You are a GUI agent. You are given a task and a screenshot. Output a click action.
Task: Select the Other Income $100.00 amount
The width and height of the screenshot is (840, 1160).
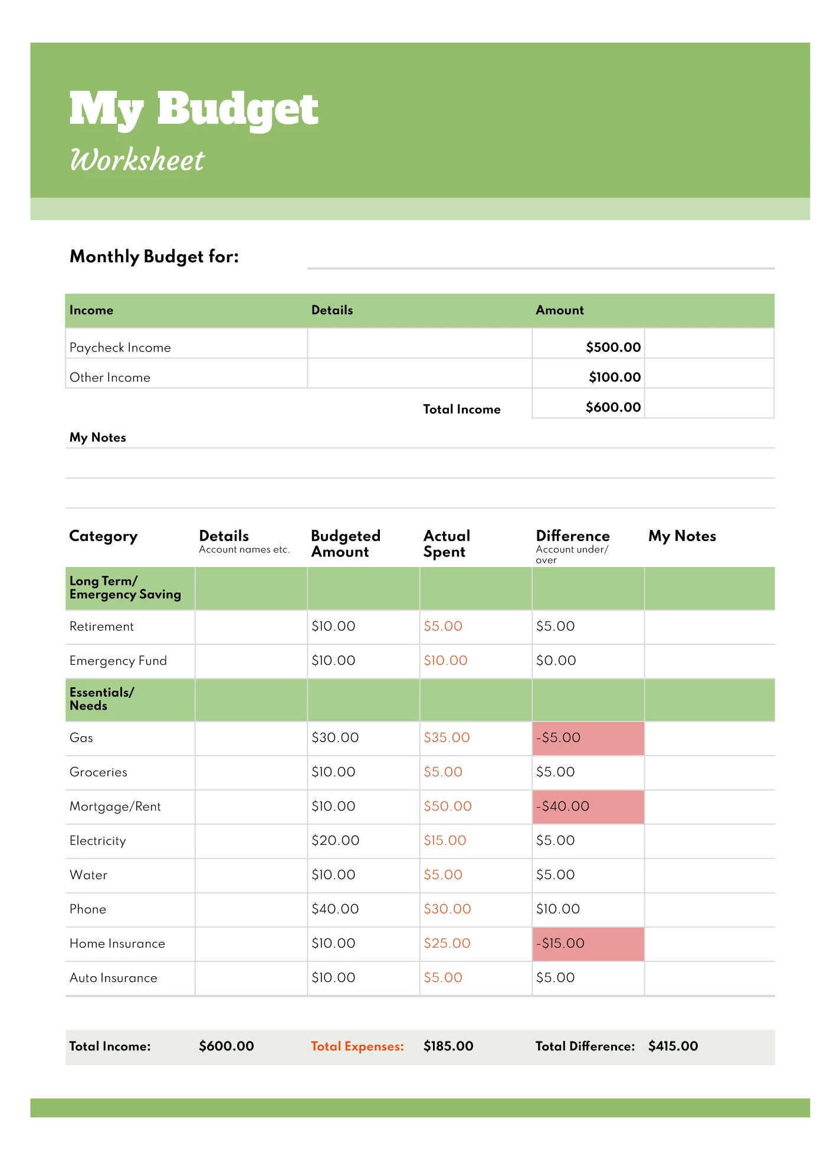pos(614,377)
